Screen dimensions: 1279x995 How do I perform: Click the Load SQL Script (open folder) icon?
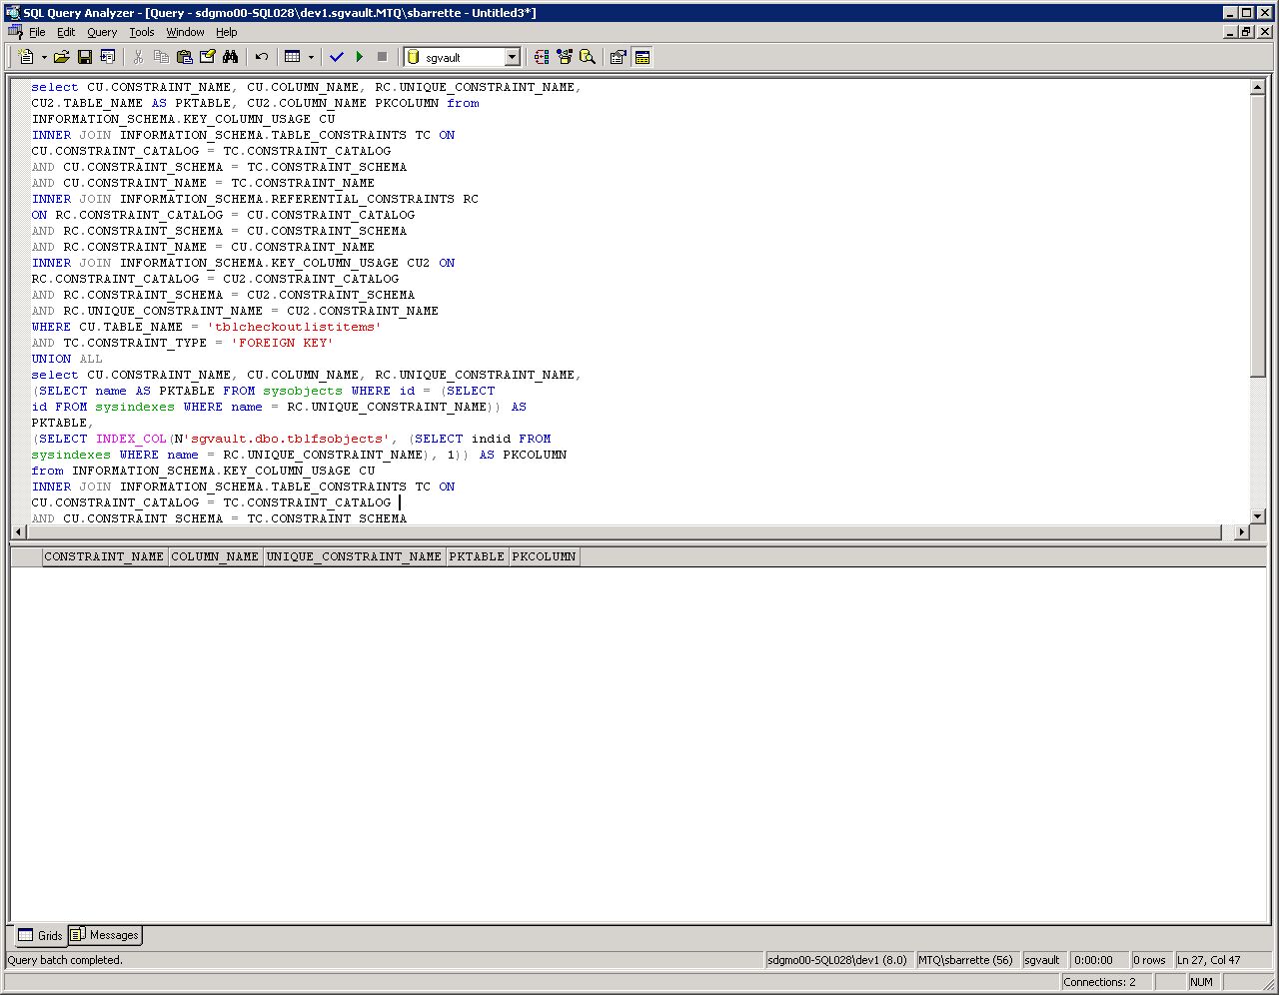click(62, 57)
